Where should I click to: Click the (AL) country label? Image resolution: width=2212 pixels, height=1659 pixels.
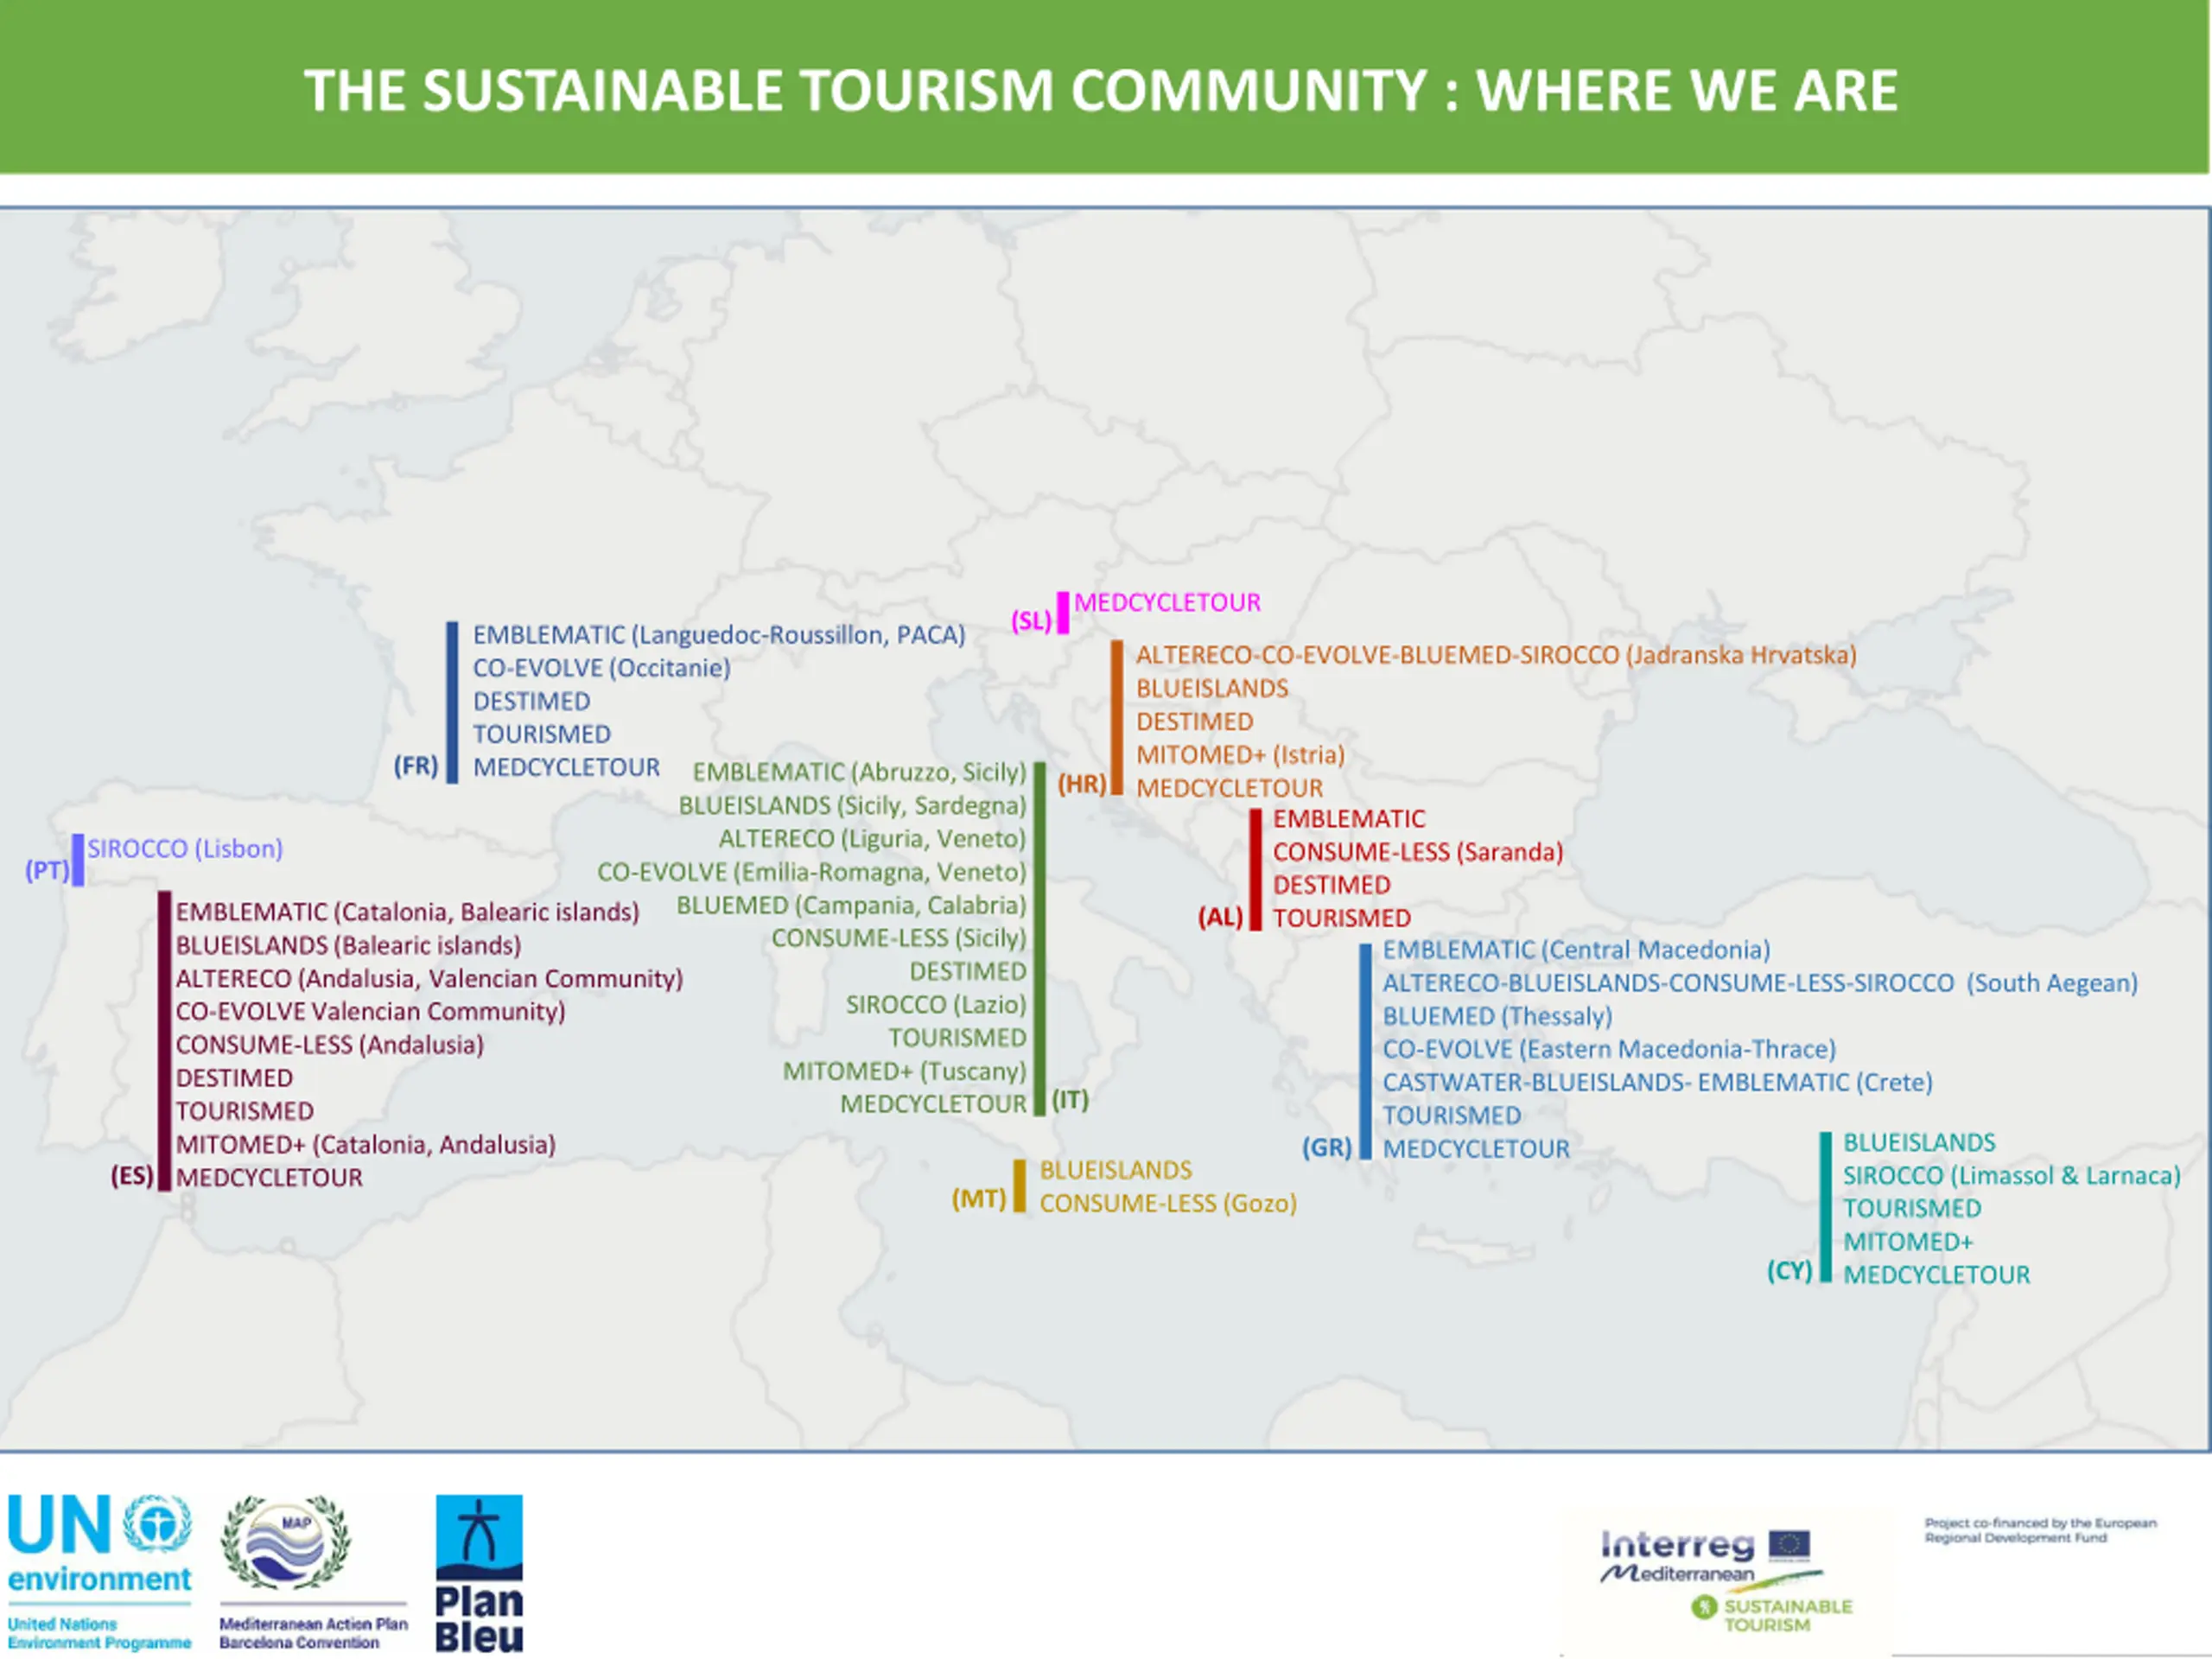click(x=1220, y=917)
